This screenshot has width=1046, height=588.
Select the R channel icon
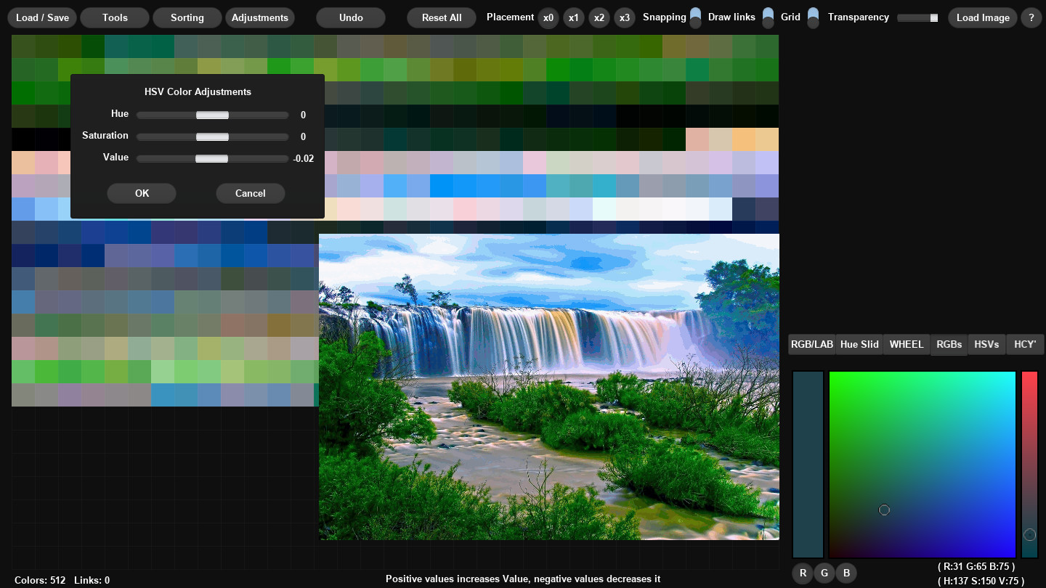point(803,573)
